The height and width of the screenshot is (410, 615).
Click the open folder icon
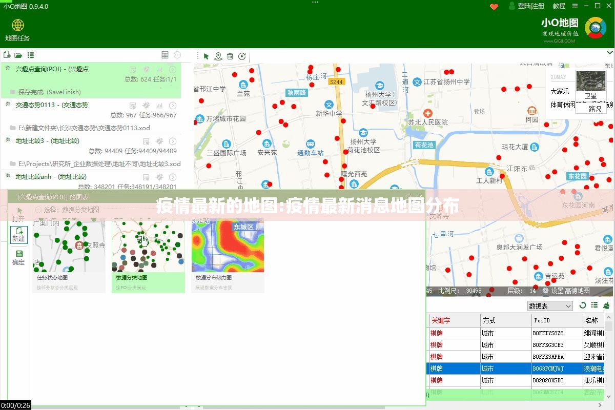coord(18,55)
